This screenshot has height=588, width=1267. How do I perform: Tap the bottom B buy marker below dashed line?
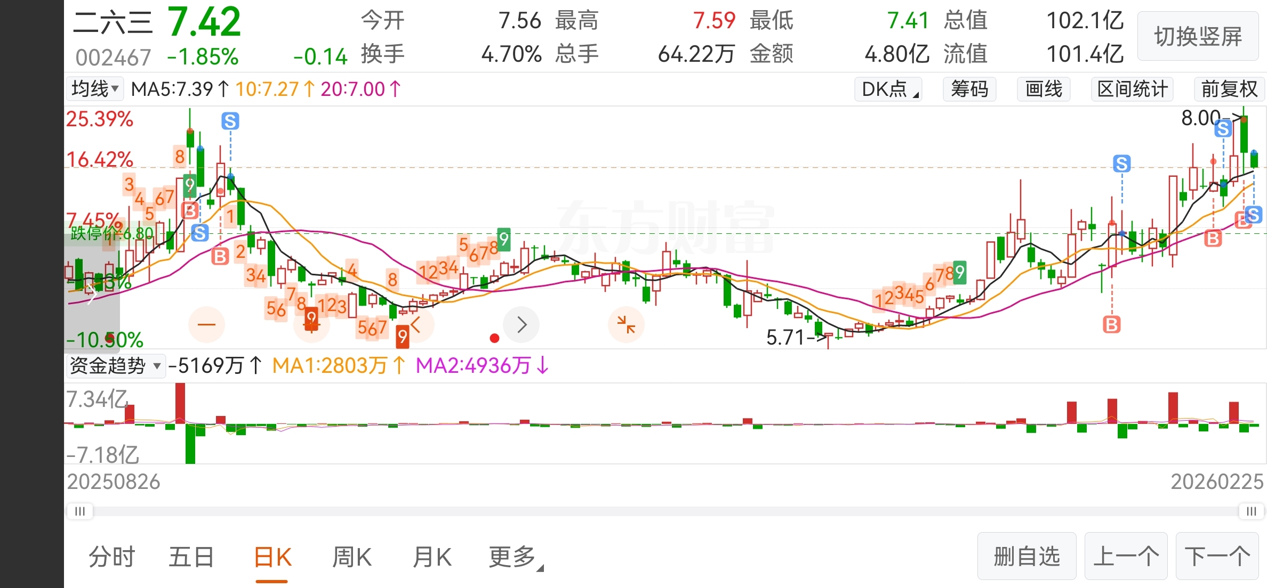tap(1112, 324)
